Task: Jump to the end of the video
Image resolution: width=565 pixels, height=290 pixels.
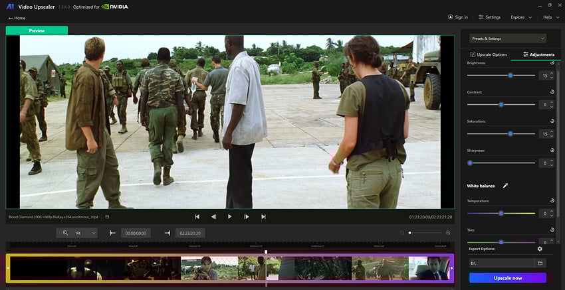Action: coord(263,216)
